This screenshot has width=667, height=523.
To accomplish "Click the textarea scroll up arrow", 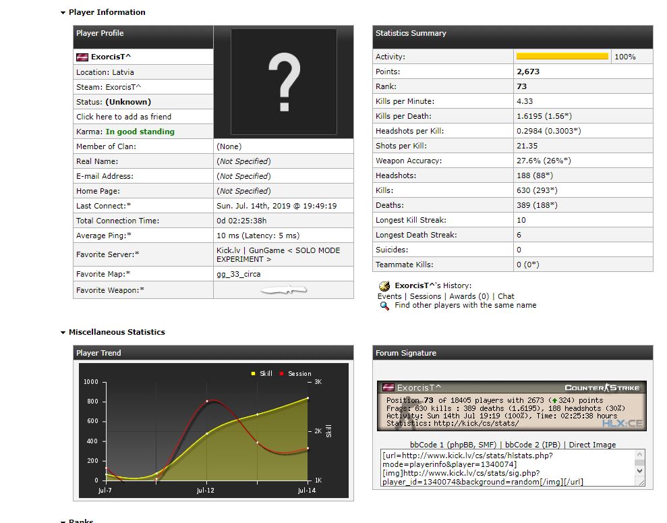I will pos(639,454).
